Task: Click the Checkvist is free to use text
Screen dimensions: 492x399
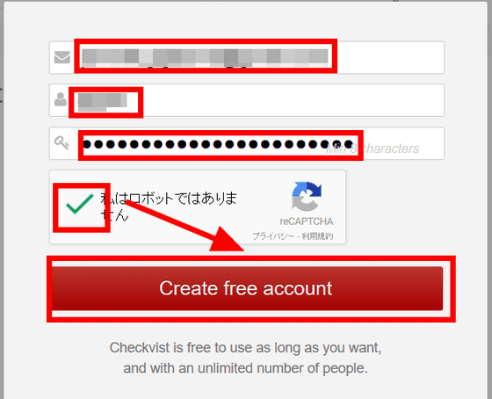Action: tap(245, 348)
